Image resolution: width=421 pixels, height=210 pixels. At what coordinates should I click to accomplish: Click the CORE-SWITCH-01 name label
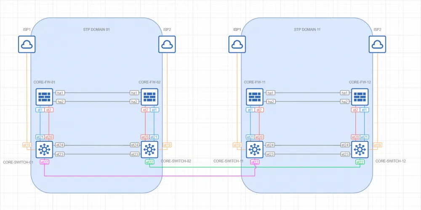pyautogui.click(x=18, y=162)
